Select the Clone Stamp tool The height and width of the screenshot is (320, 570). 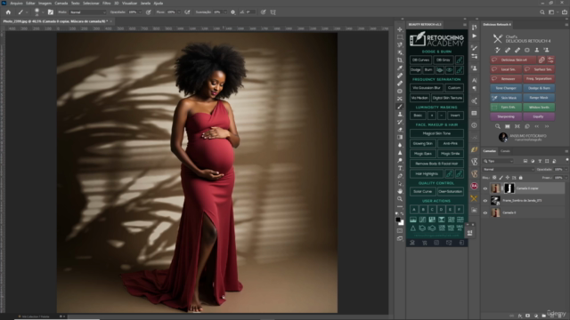click(400, 115)
